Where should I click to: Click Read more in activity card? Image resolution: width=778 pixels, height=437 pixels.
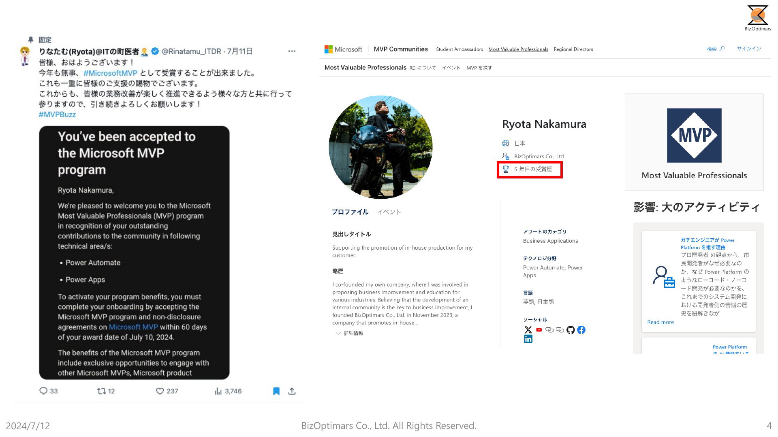point(660,322)
